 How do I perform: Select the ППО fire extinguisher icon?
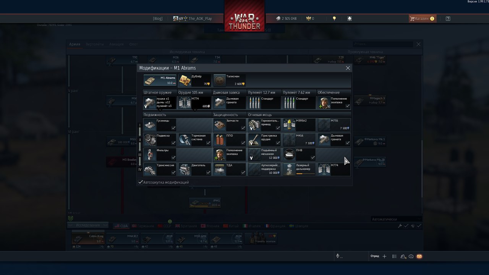[x=220, y=139]
